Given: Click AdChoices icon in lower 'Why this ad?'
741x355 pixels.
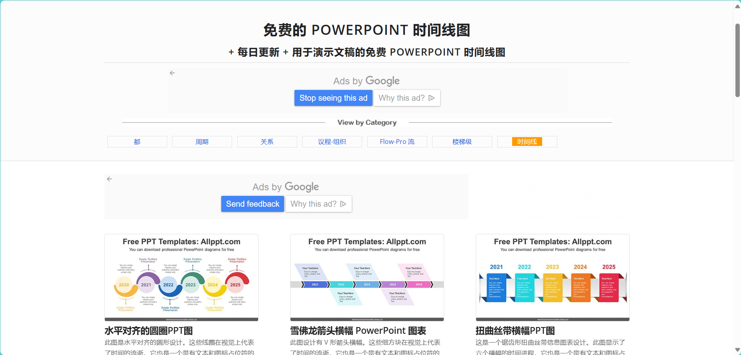Looking at the screenshot, I should point(343,204).
